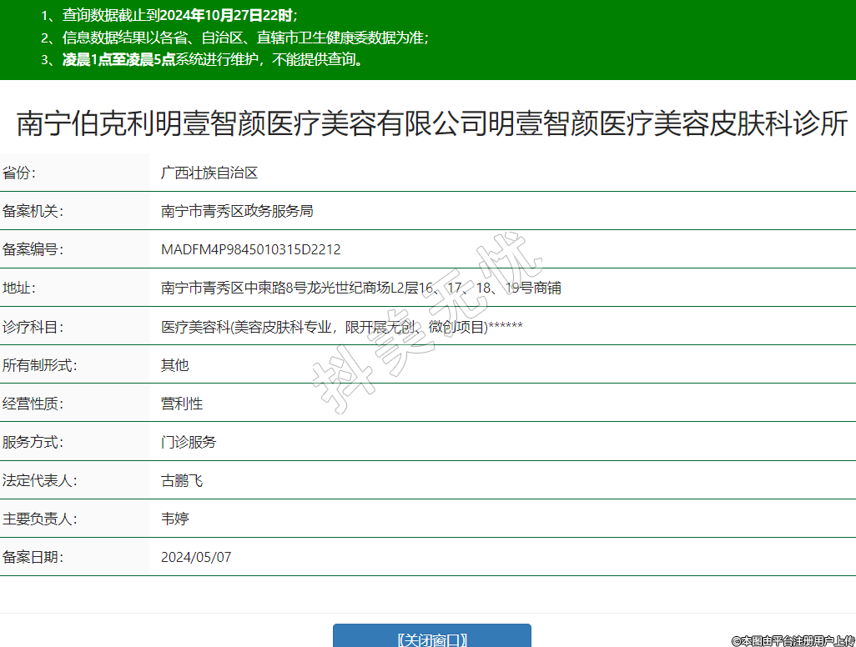This screenshot has height=647, width=856.
Task: Select the 省份 field label
Action: (x=19, y=173)
